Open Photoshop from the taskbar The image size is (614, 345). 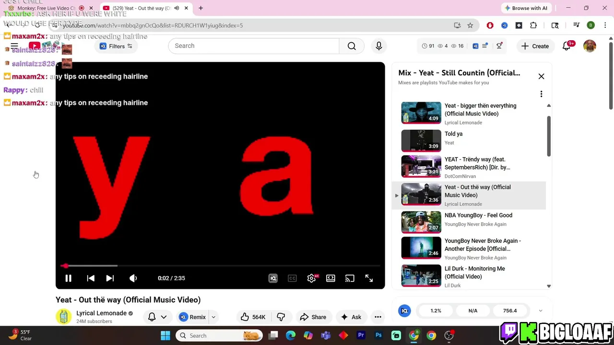pyautogui.click(x=378, y=335)
